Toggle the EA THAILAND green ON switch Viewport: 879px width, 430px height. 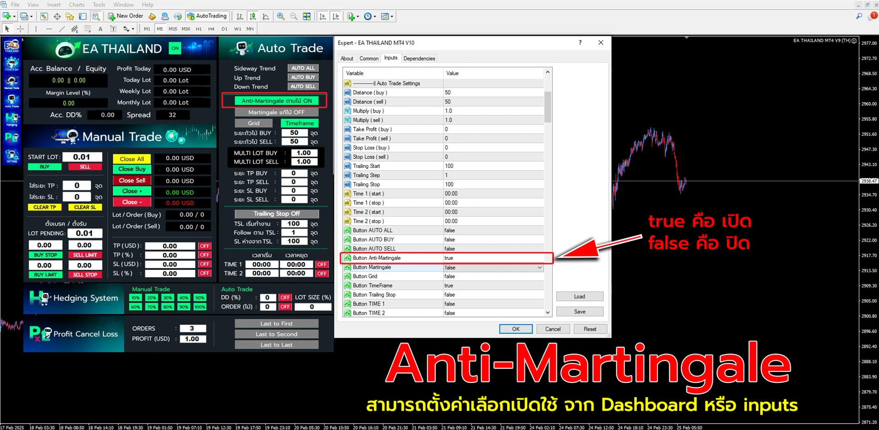(175, 48)
